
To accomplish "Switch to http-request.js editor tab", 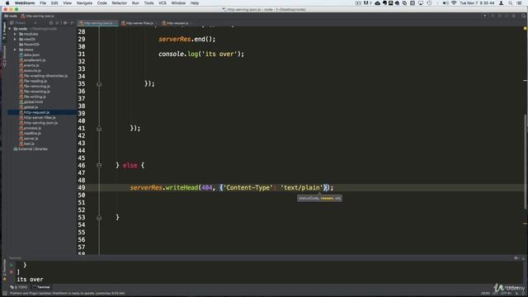I will (177, 23).
